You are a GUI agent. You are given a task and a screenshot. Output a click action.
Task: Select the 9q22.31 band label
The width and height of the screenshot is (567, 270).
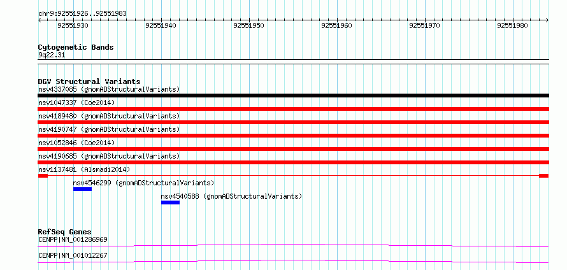(x=52, y=55)
